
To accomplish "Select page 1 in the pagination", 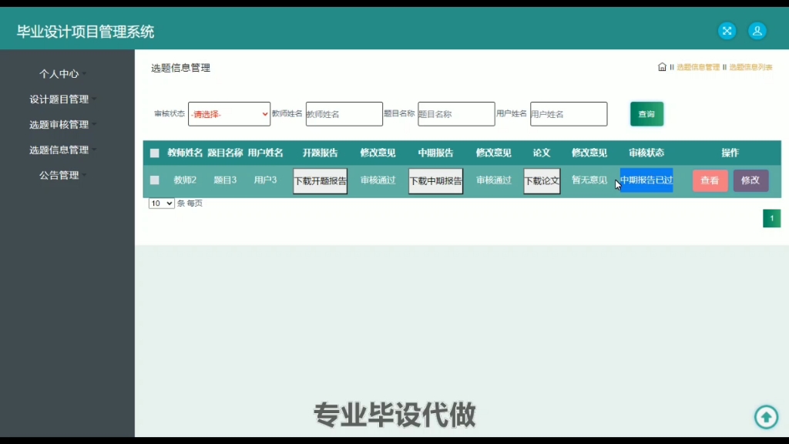I will 771,218.
